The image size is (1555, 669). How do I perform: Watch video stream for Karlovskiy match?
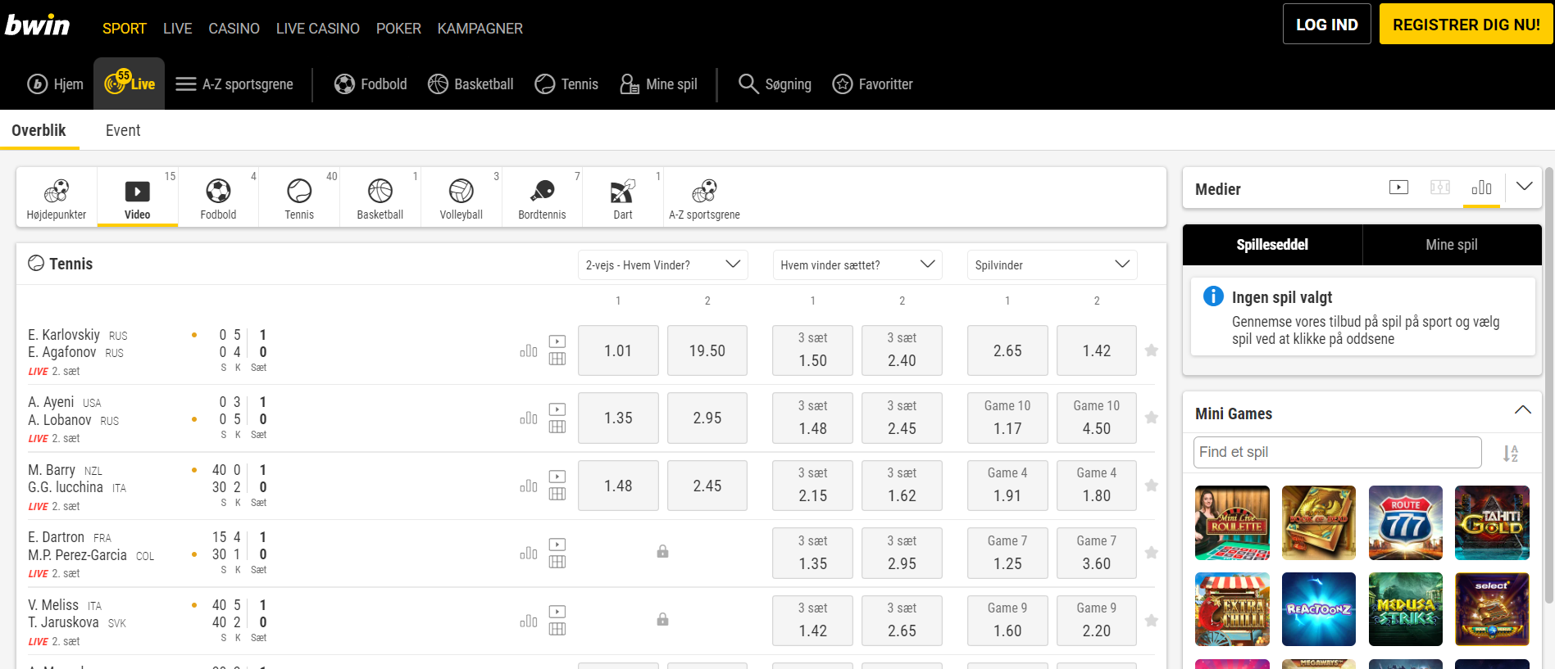(557, 341)
